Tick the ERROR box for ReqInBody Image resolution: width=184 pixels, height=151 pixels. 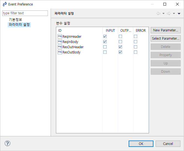tap(136, 42)
